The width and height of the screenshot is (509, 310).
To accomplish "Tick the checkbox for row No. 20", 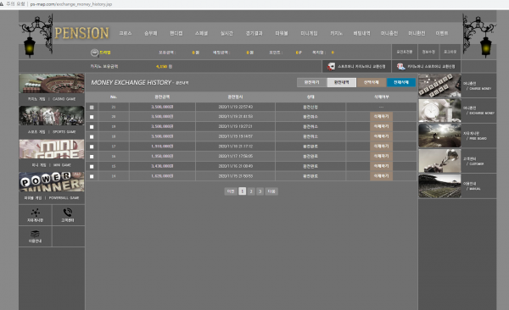I will [92, 117].
